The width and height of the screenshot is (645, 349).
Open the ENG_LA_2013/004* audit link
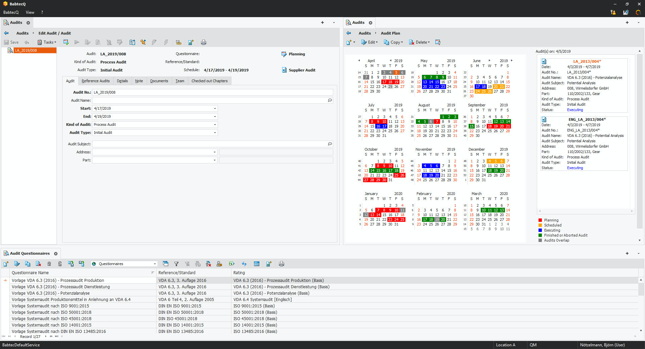[587, 119]
